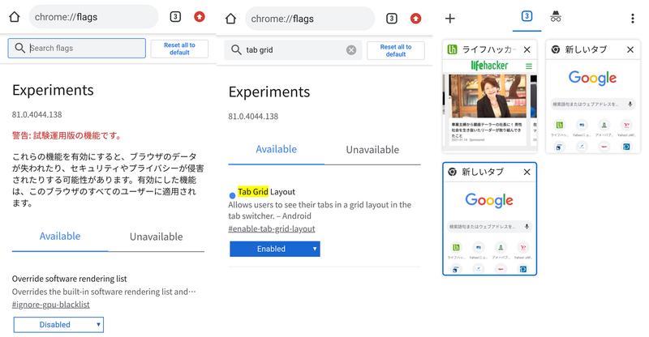
Task: Click magnifier icon beside 'tab grid' query
Action: [x=236, y=49]
